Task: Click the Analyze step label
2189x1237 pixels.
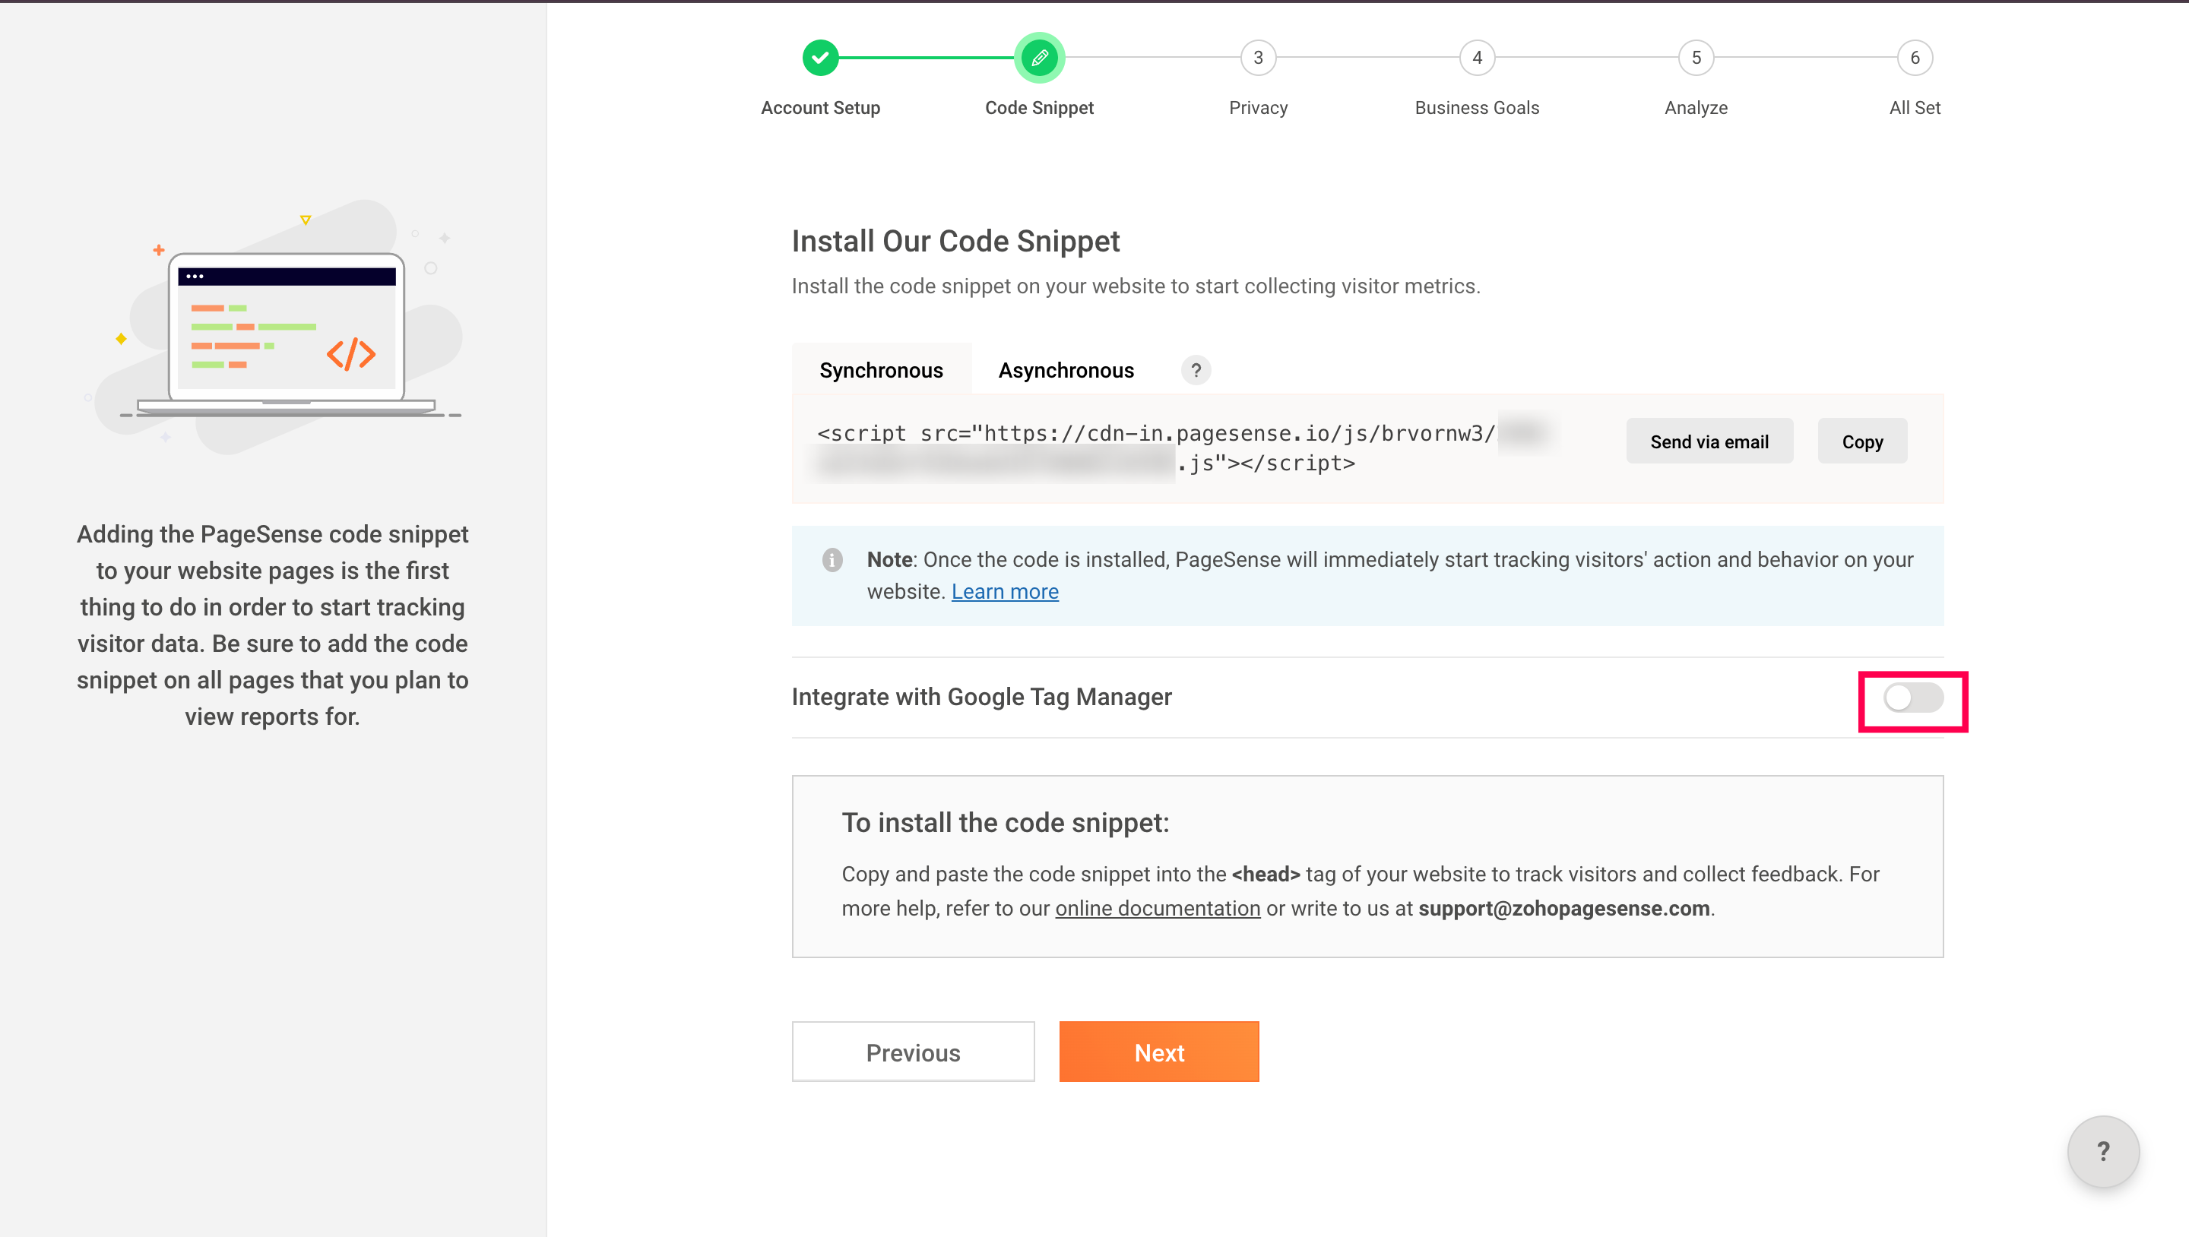Action: tap(1696, 108)
